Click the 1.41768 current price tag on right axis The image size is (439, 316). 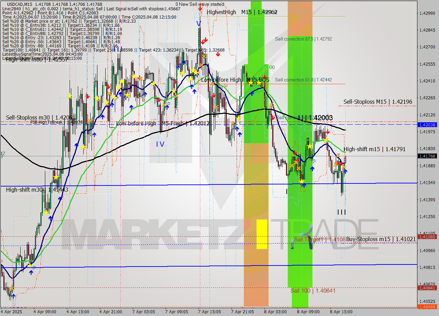(x=428, y=156)
